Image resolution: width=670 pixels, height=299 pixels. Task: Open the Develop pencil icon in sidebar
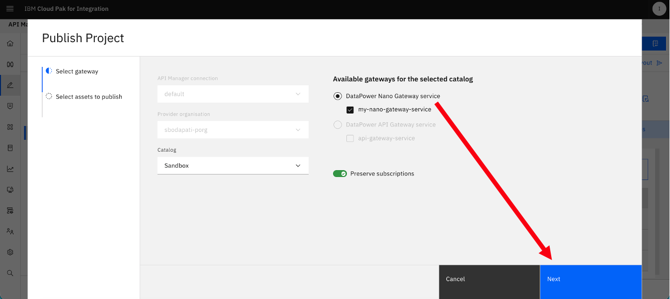click(10, 85)
